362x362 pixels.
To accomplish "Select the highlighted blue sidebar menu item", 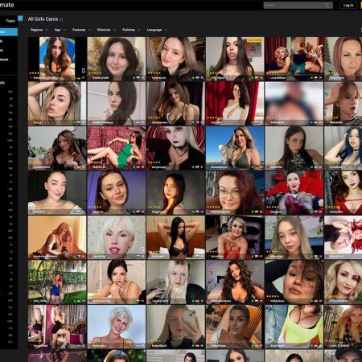I will click(x=9, y=32).
